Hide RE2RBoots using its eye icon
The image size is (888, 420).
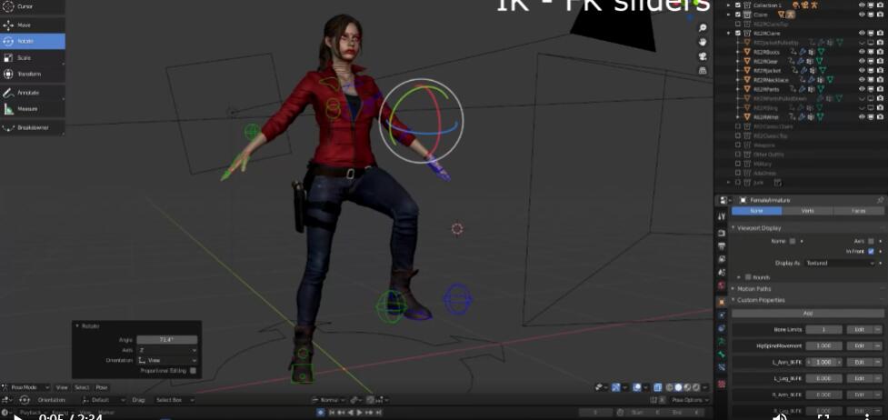point(862,52)
